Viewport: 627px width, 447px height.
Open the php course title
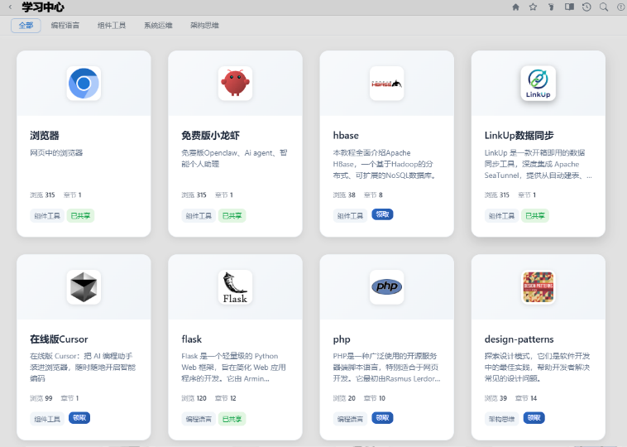[342, 339]
